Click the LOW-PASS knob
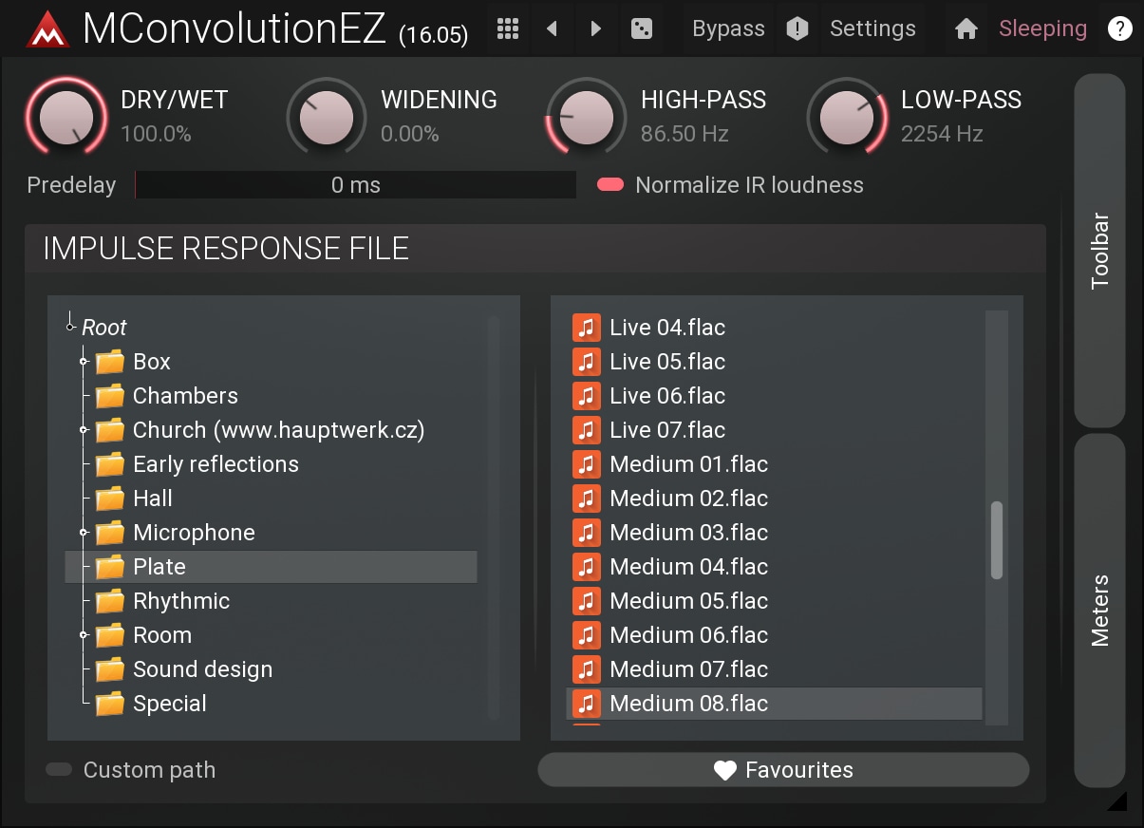 847,117
